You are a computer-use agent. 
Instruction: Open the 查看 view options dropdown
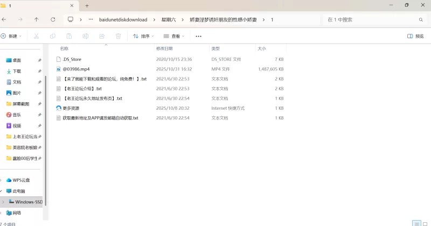point(173,36)
